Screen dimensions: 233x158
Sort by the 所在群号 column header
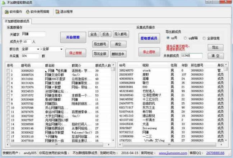tap(197, 65)
